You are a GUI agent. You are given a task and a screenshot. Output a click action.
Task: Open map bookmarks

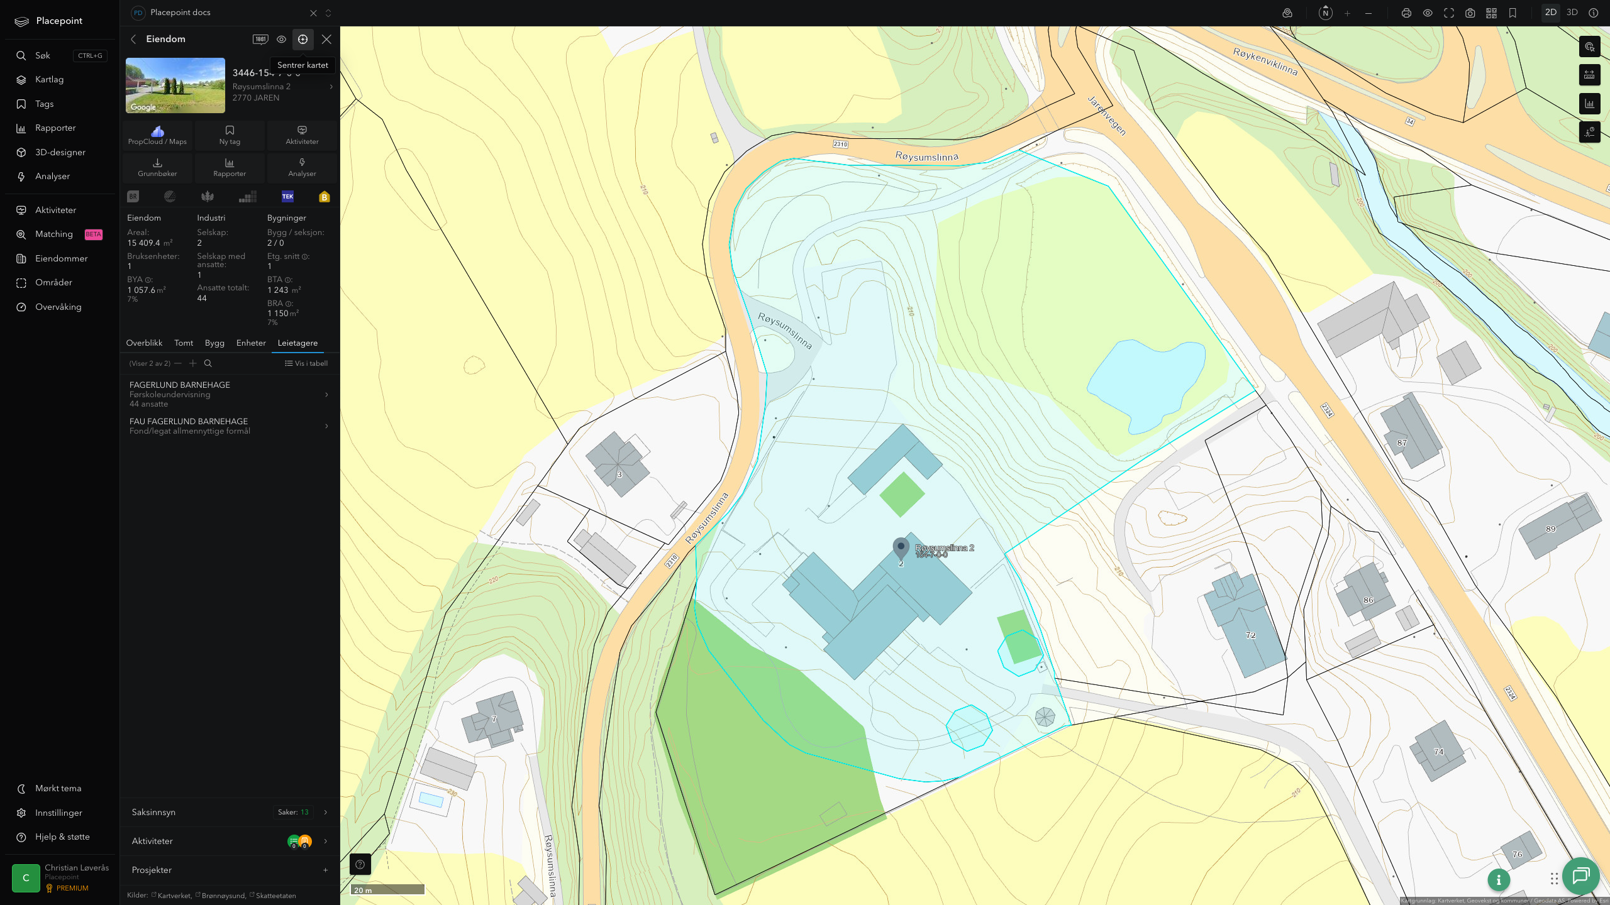(1513, 13)
